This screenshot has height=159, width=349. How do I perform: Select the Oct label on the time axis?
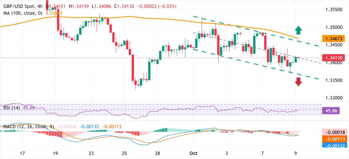tap(193, 153)
